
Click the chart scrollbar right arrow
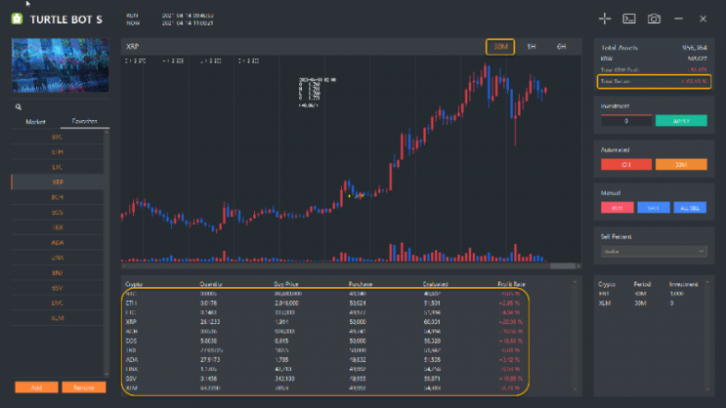pos(578,266)
